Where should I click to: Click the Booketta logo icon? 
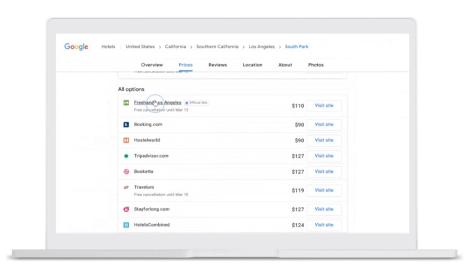click(x=126, y=172)
